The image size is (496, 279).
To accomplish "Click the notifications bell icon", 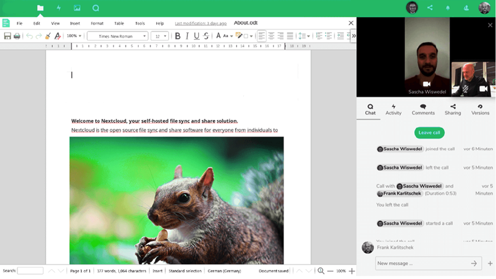I will [x=448, y=8].
